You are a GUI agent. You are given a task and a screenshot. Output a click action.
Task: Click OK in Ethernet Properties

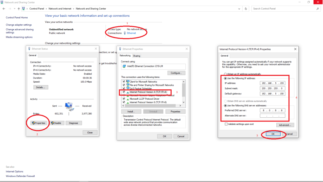coord(164,136)
